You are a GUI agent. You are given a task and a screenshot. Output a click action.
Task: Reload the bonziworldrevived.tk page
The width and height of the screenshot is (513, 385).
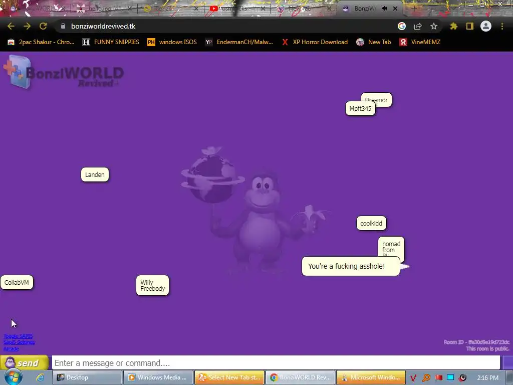pos(43,26)
